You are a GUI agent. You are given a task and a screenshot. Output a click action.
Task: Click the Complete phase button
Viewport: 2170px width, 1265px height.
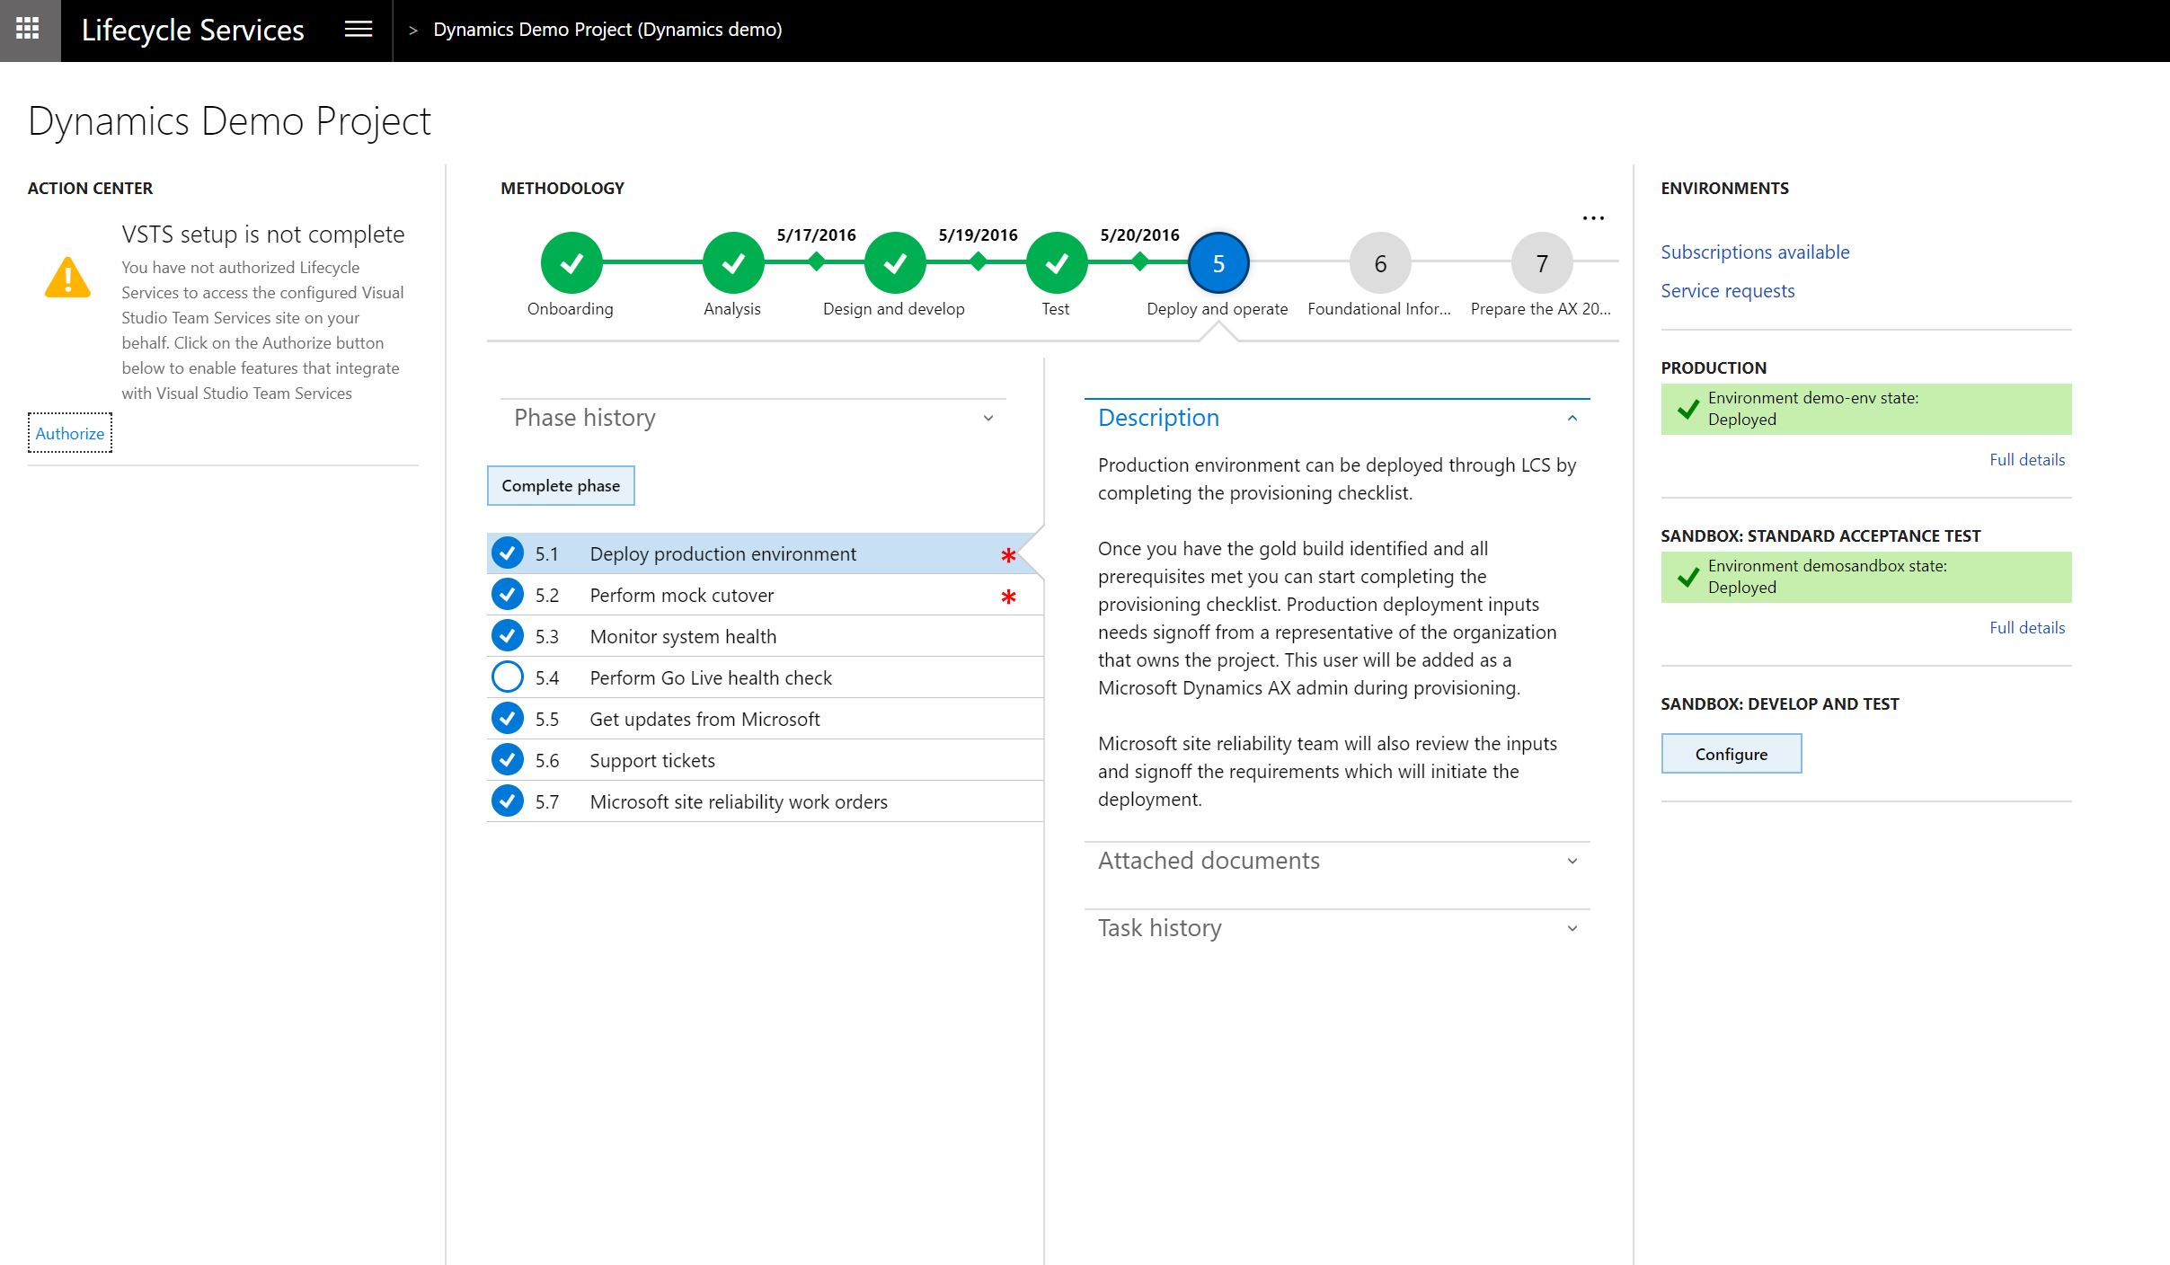(x=561, y=486)
